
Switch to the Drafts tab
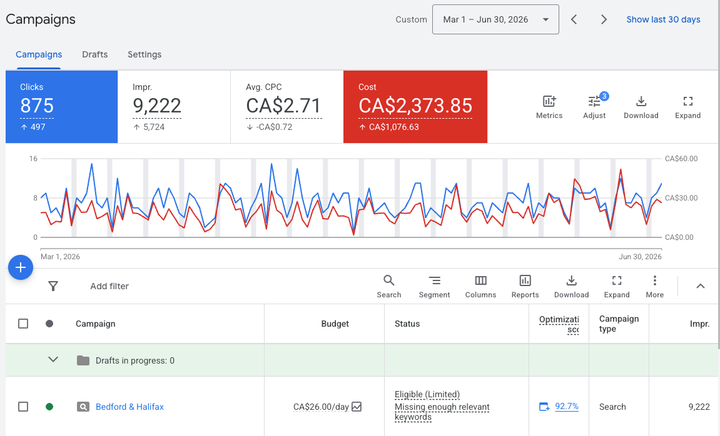pyautogui.click(x=95, y=54)
